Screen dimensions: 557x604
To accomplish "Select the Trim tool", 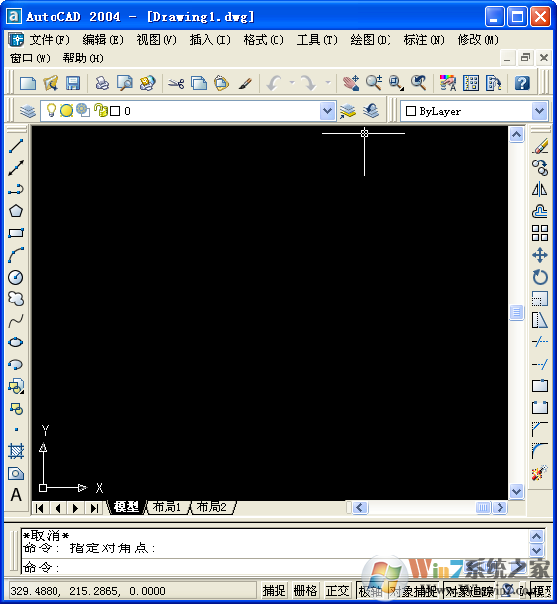I will pos(540,342).
